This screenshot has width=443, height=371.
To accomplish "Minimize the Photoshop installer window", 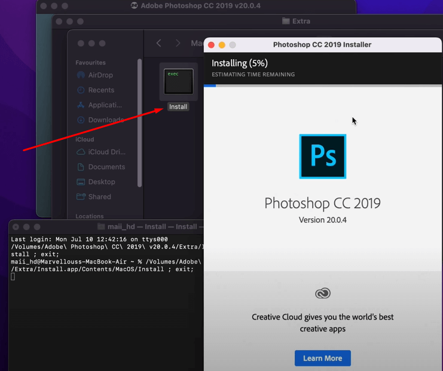I will coord(222,45).
